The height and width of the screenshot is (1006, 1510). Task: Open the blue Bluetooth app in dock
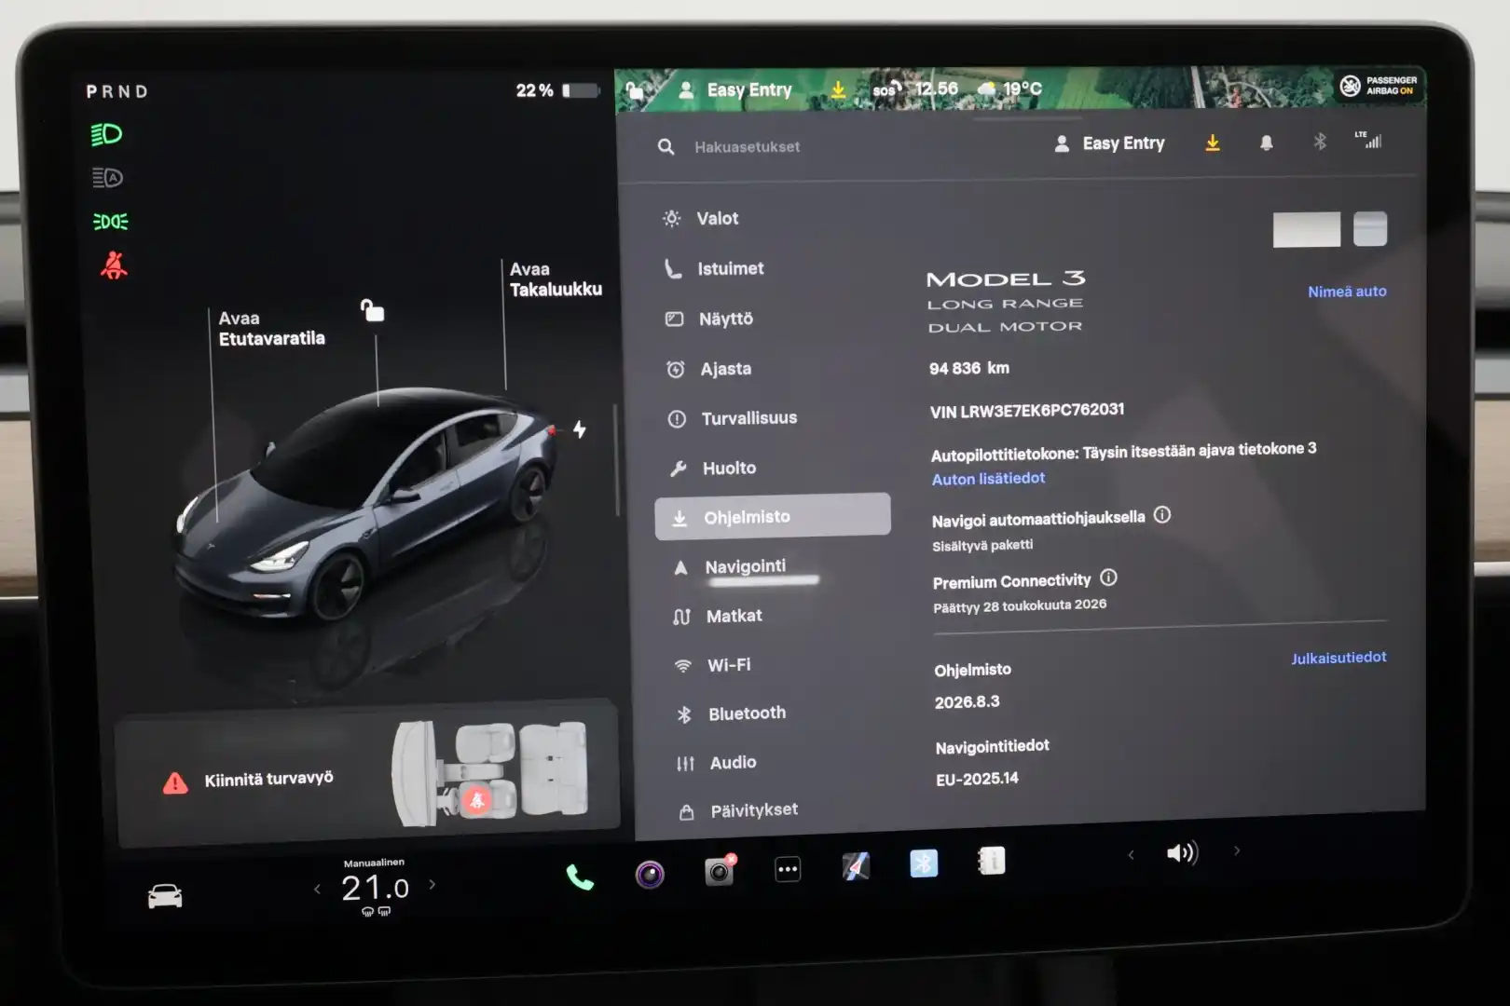point(924,863)
